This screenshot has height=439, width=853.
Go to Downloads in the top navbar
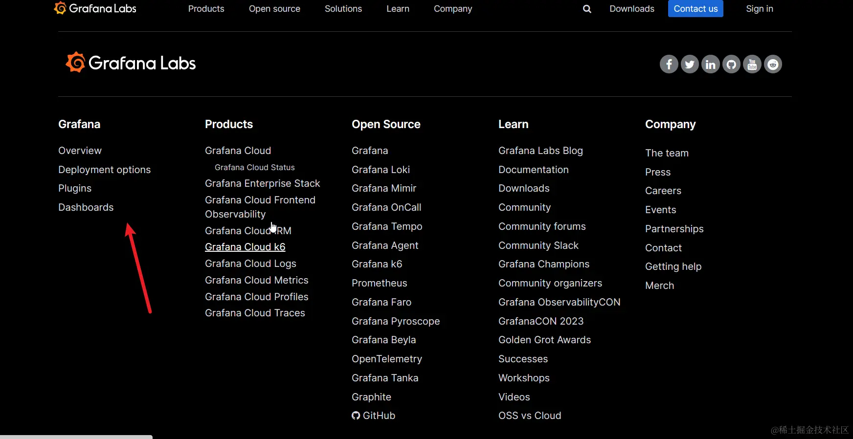coord(632,9)
